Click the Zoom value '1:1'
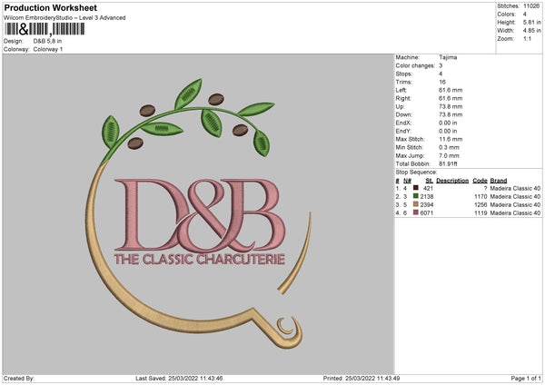 527,38
